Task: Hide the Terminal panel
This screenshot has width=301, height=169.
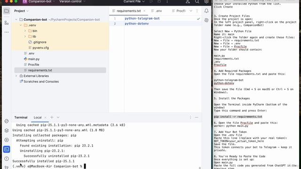Action: coord(197,117)
